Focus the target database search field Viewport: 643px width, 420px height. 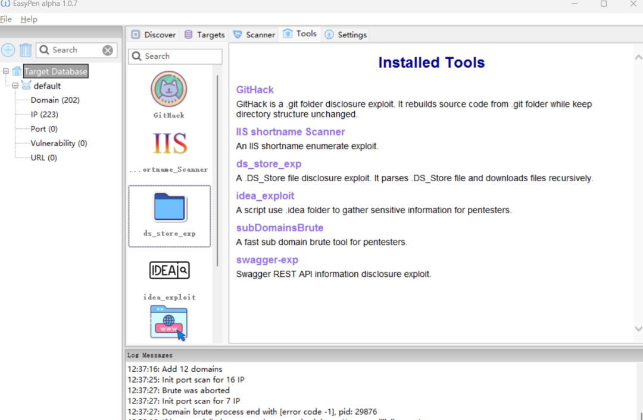pyautogui.click(x=76, y=50)
